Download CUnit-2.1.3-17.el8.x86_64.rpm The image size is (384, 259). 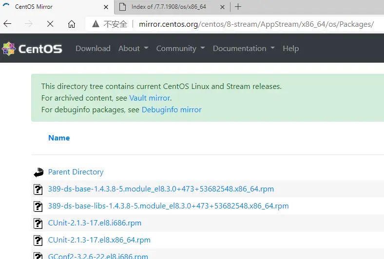click(99, 240)
